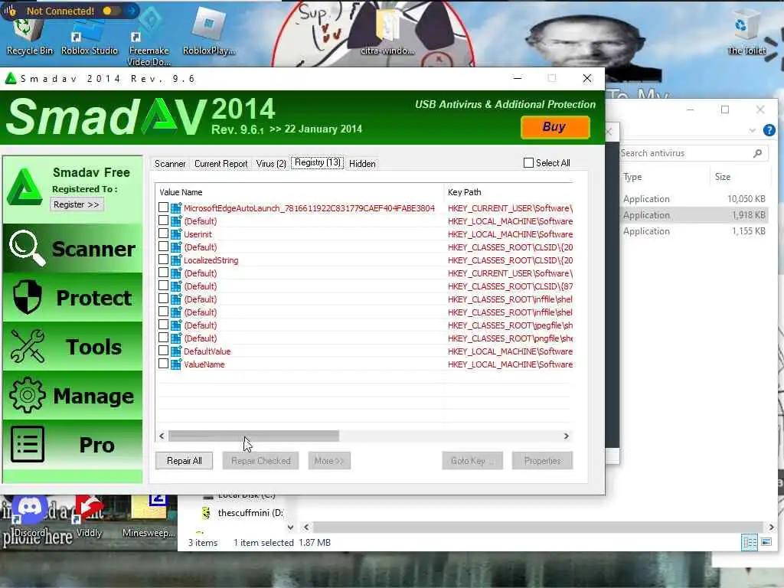
Task: Click the Smadav Free triangle logo
Action: pos(24,188)
